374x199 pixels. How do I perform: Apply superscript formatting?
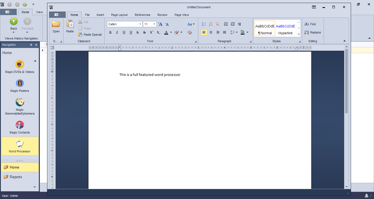[151, 32]
